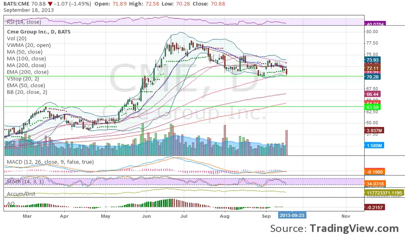Click the -0.1900 MACD value tag
405x239 pixels.
(x=374, y=172)
